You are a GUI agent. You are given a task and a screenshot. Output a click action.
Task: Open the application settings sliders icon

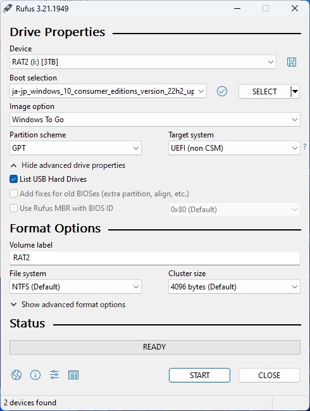[x=54, y=375]
